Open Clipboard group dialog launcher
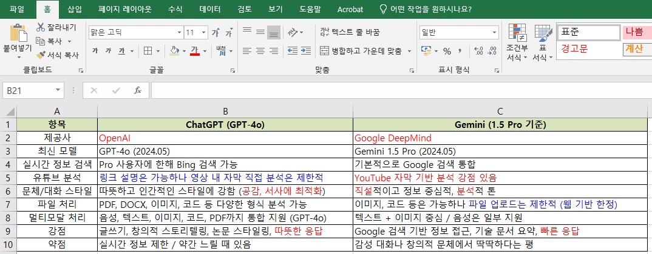 click(x=81, y=70)
